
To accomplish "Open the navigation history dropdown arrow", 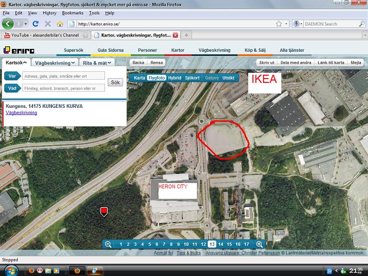I will (25, 24).
